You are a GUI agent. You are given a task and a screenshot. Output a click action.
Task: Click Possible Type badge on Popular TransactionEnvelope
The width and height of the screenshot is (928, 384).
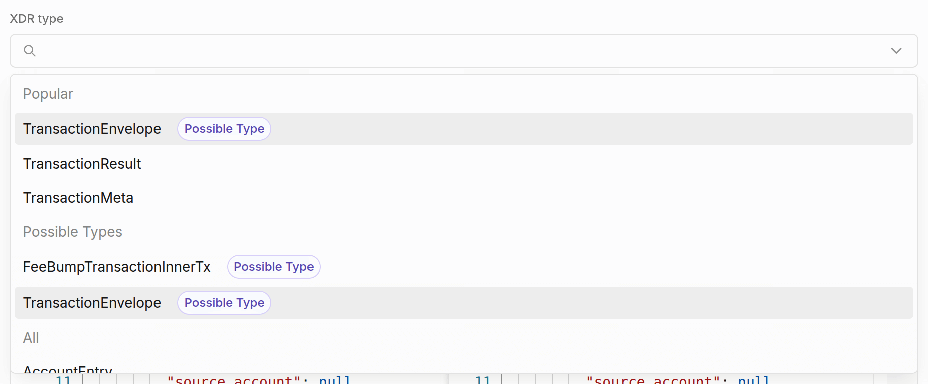point(224,129)
